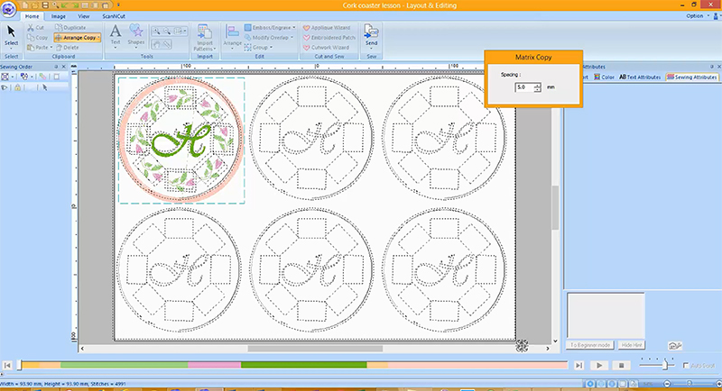722x391 pixels.
Task: Open the Option menu dropdown
Action: (697, 15)
